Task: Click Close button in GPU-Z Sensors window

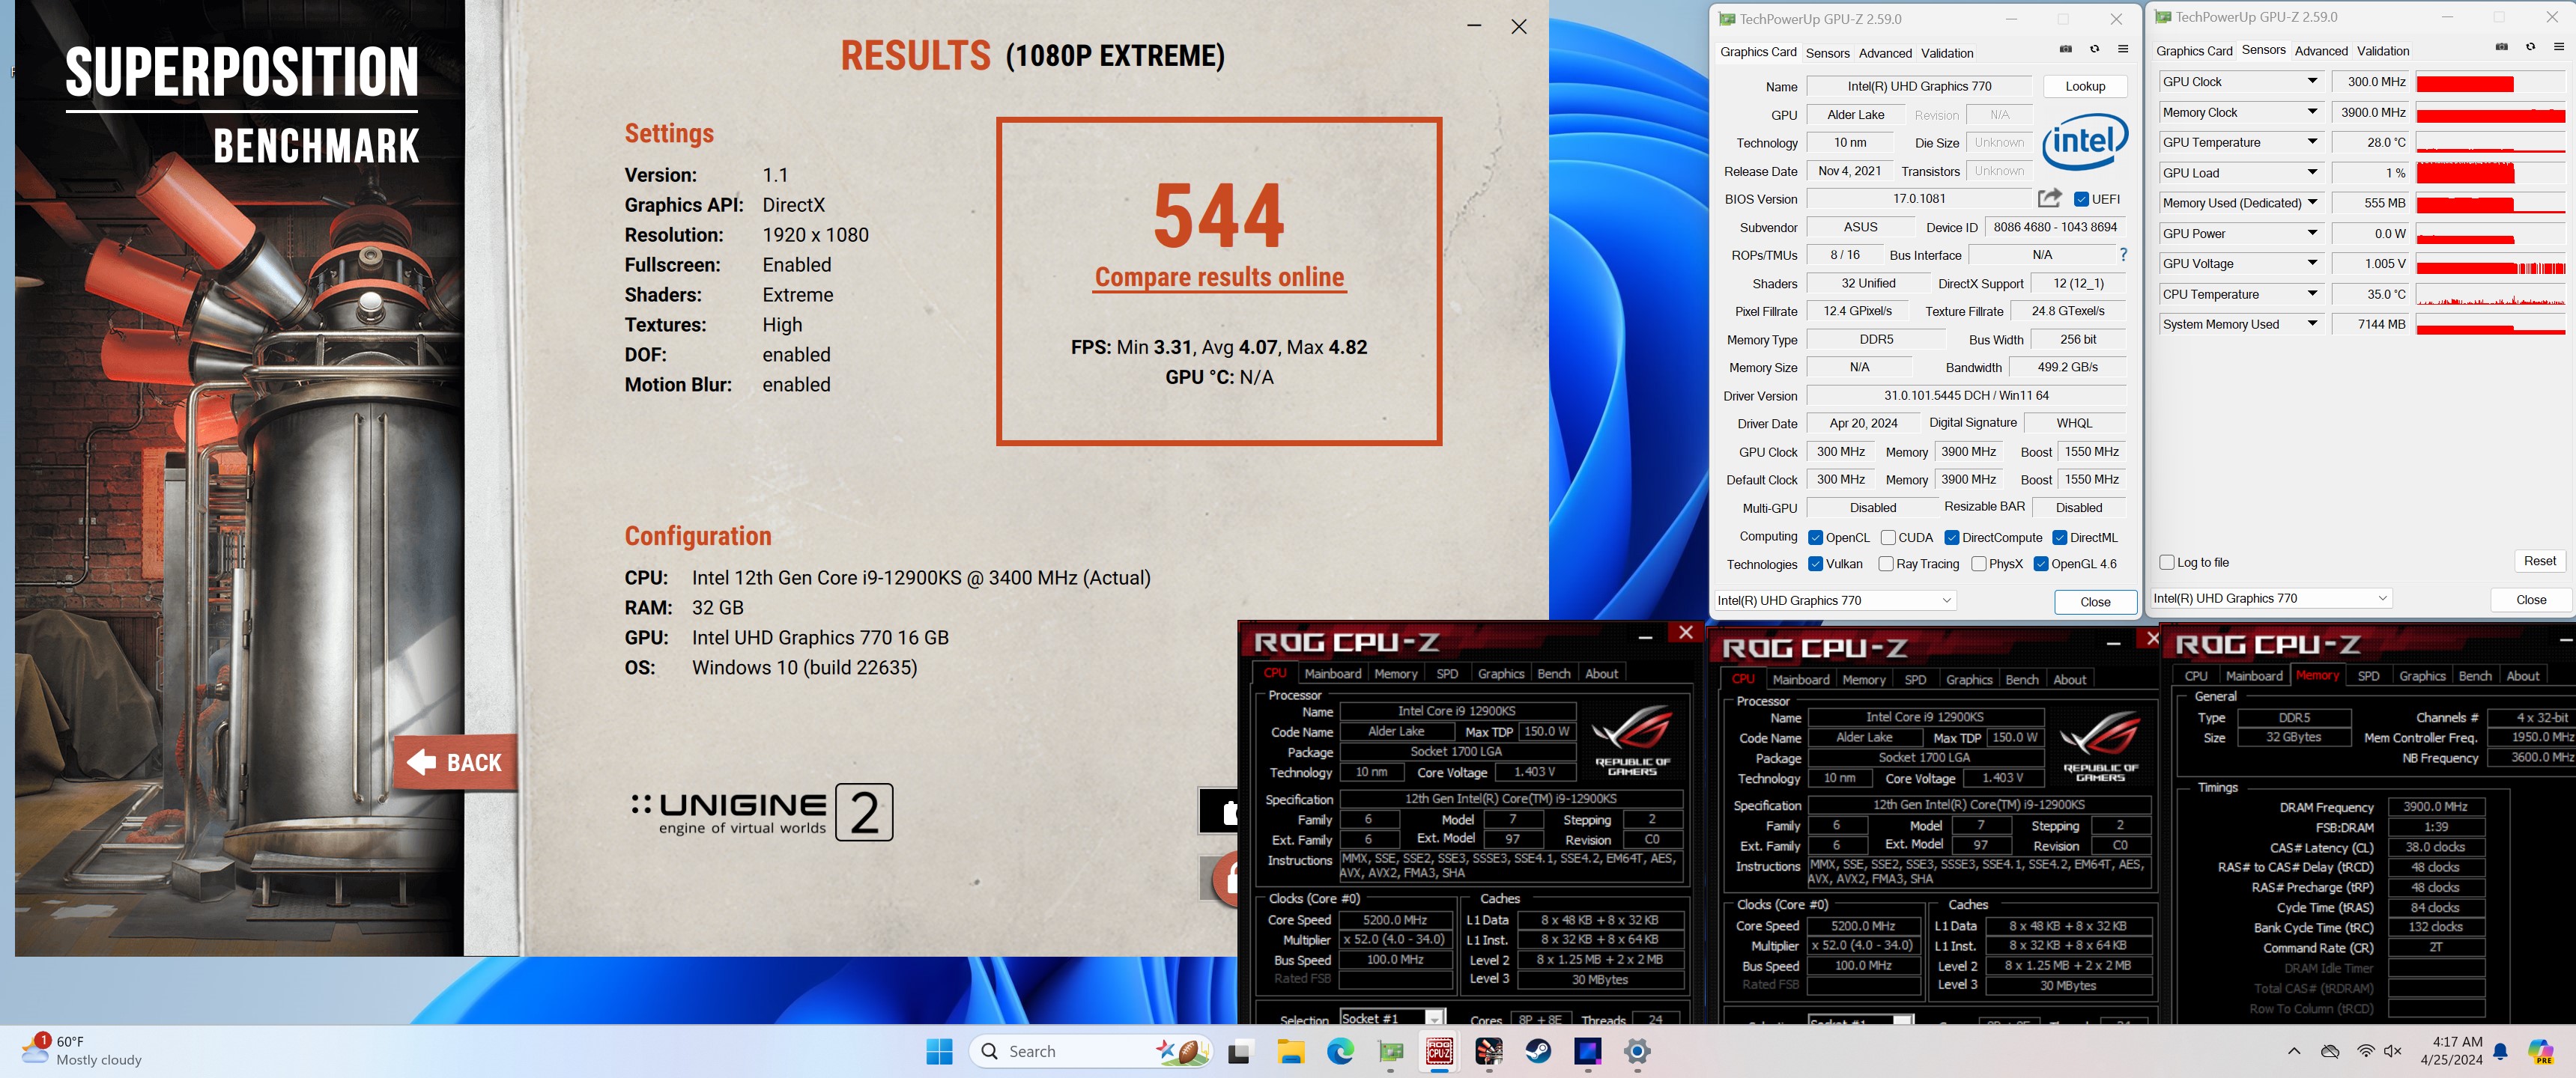Action: tap(2530, 600)
